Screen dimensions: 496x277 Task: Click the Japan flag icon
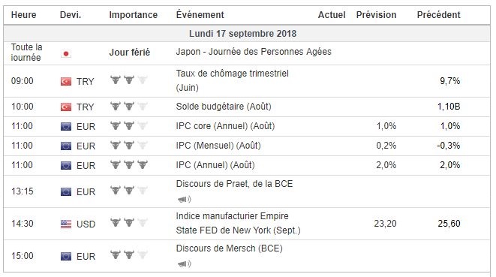point(66,53)
